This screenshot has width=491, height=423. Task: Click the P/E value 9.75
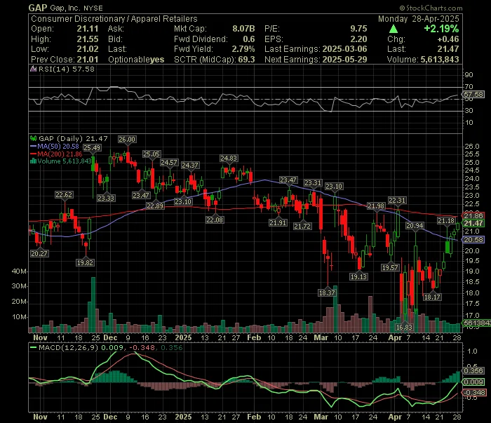pos(358,29)
